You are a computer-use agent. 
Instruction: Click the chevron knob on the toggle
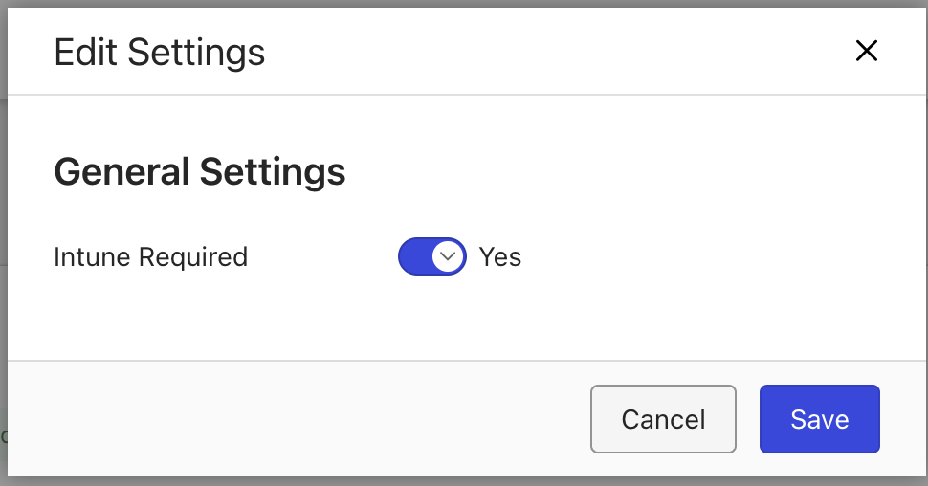point(447,256)
